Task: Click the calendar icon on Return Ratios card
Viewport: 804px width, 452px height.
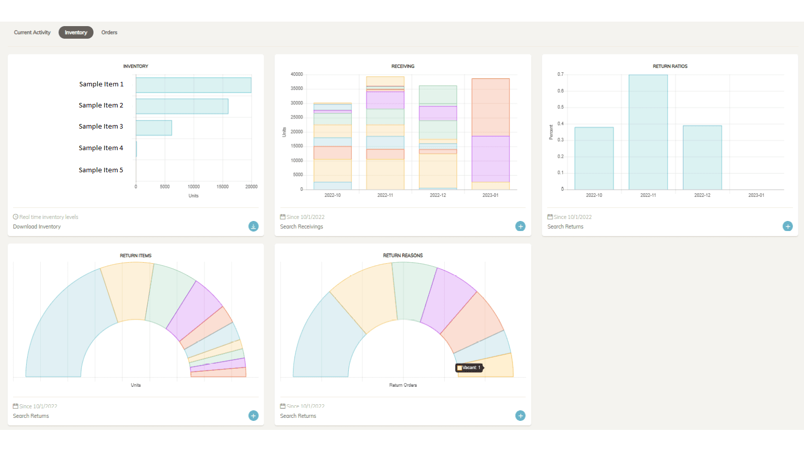Action: pos(550,216)
